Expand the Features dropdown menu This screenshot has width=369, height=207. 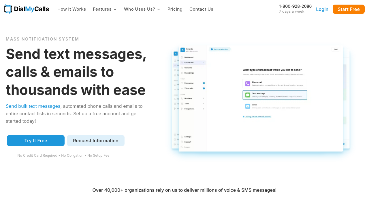coord(105,9)
